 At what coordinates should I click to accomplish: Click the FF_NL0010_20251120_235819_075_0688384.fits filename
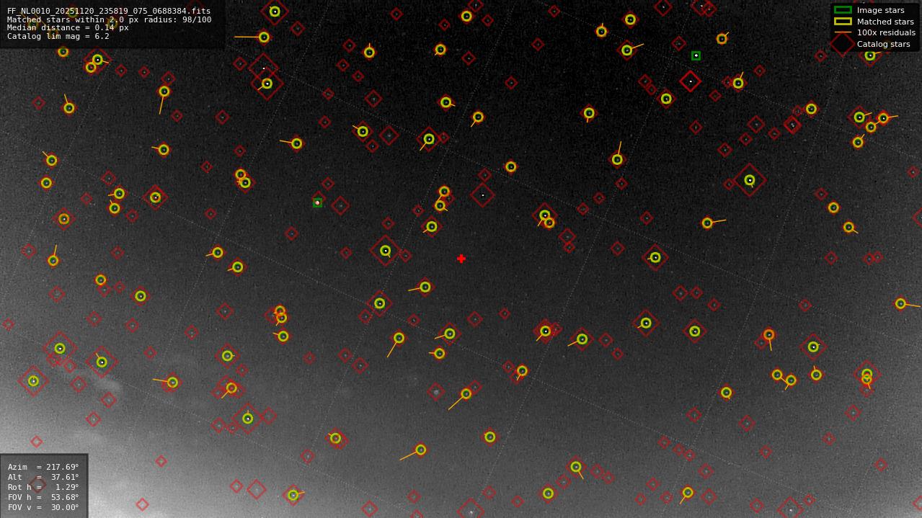(x=109, y=11)
